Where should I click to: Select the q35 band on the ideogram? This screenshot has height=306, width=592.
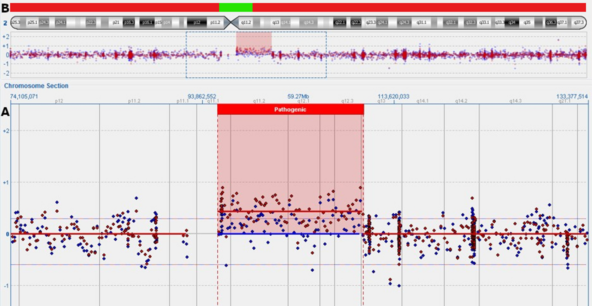(527, 22)
